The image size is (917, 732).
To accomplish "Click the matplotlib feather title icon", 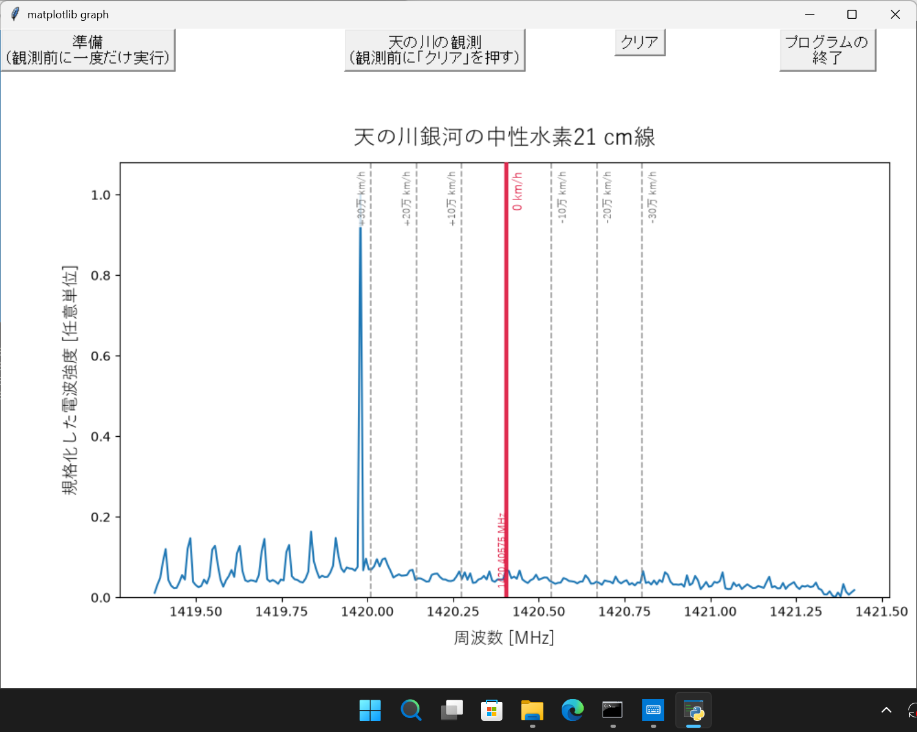I will pyautogui.click(x=15, y=14).
